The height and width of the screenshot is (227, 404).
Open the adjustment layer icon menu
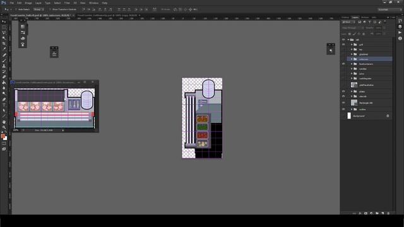(x=371, y=213)
